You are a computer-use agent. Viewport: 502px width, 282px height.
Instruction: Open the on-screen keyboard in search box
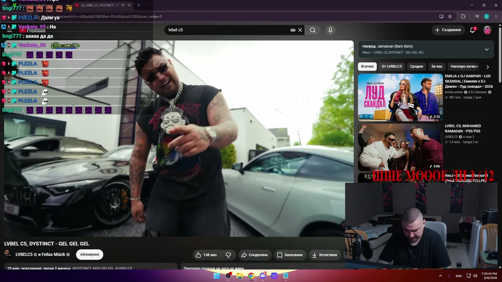(293, 30)
